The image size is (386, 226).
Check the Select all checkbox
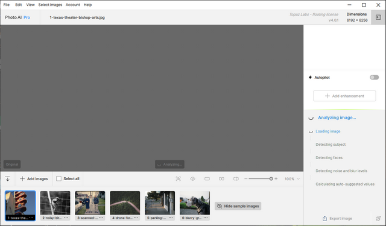[x=59, y=179]
